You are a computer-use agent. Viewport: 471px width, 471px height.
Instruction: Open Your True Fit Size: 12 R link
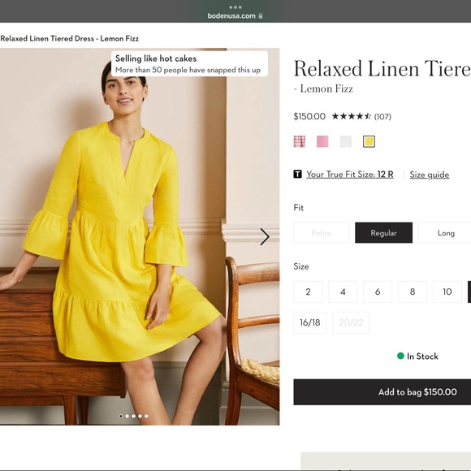[350, 175]
